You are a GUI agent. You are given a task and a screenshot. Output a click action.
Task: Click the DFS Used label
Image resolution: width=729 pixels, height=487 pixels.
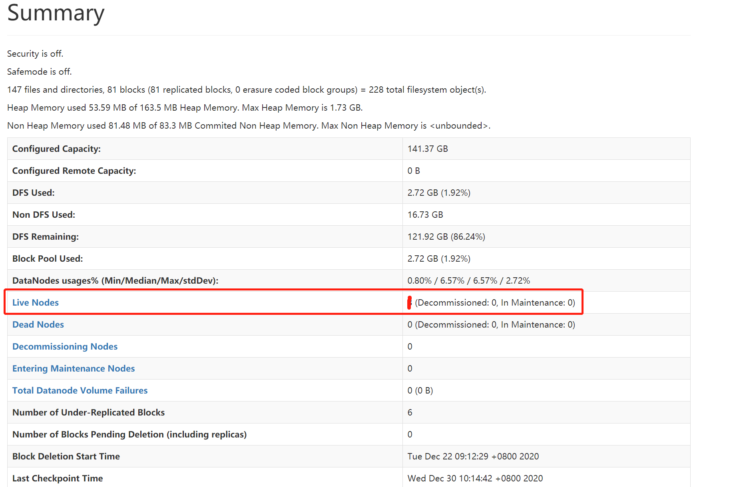[x=33, y=193]
